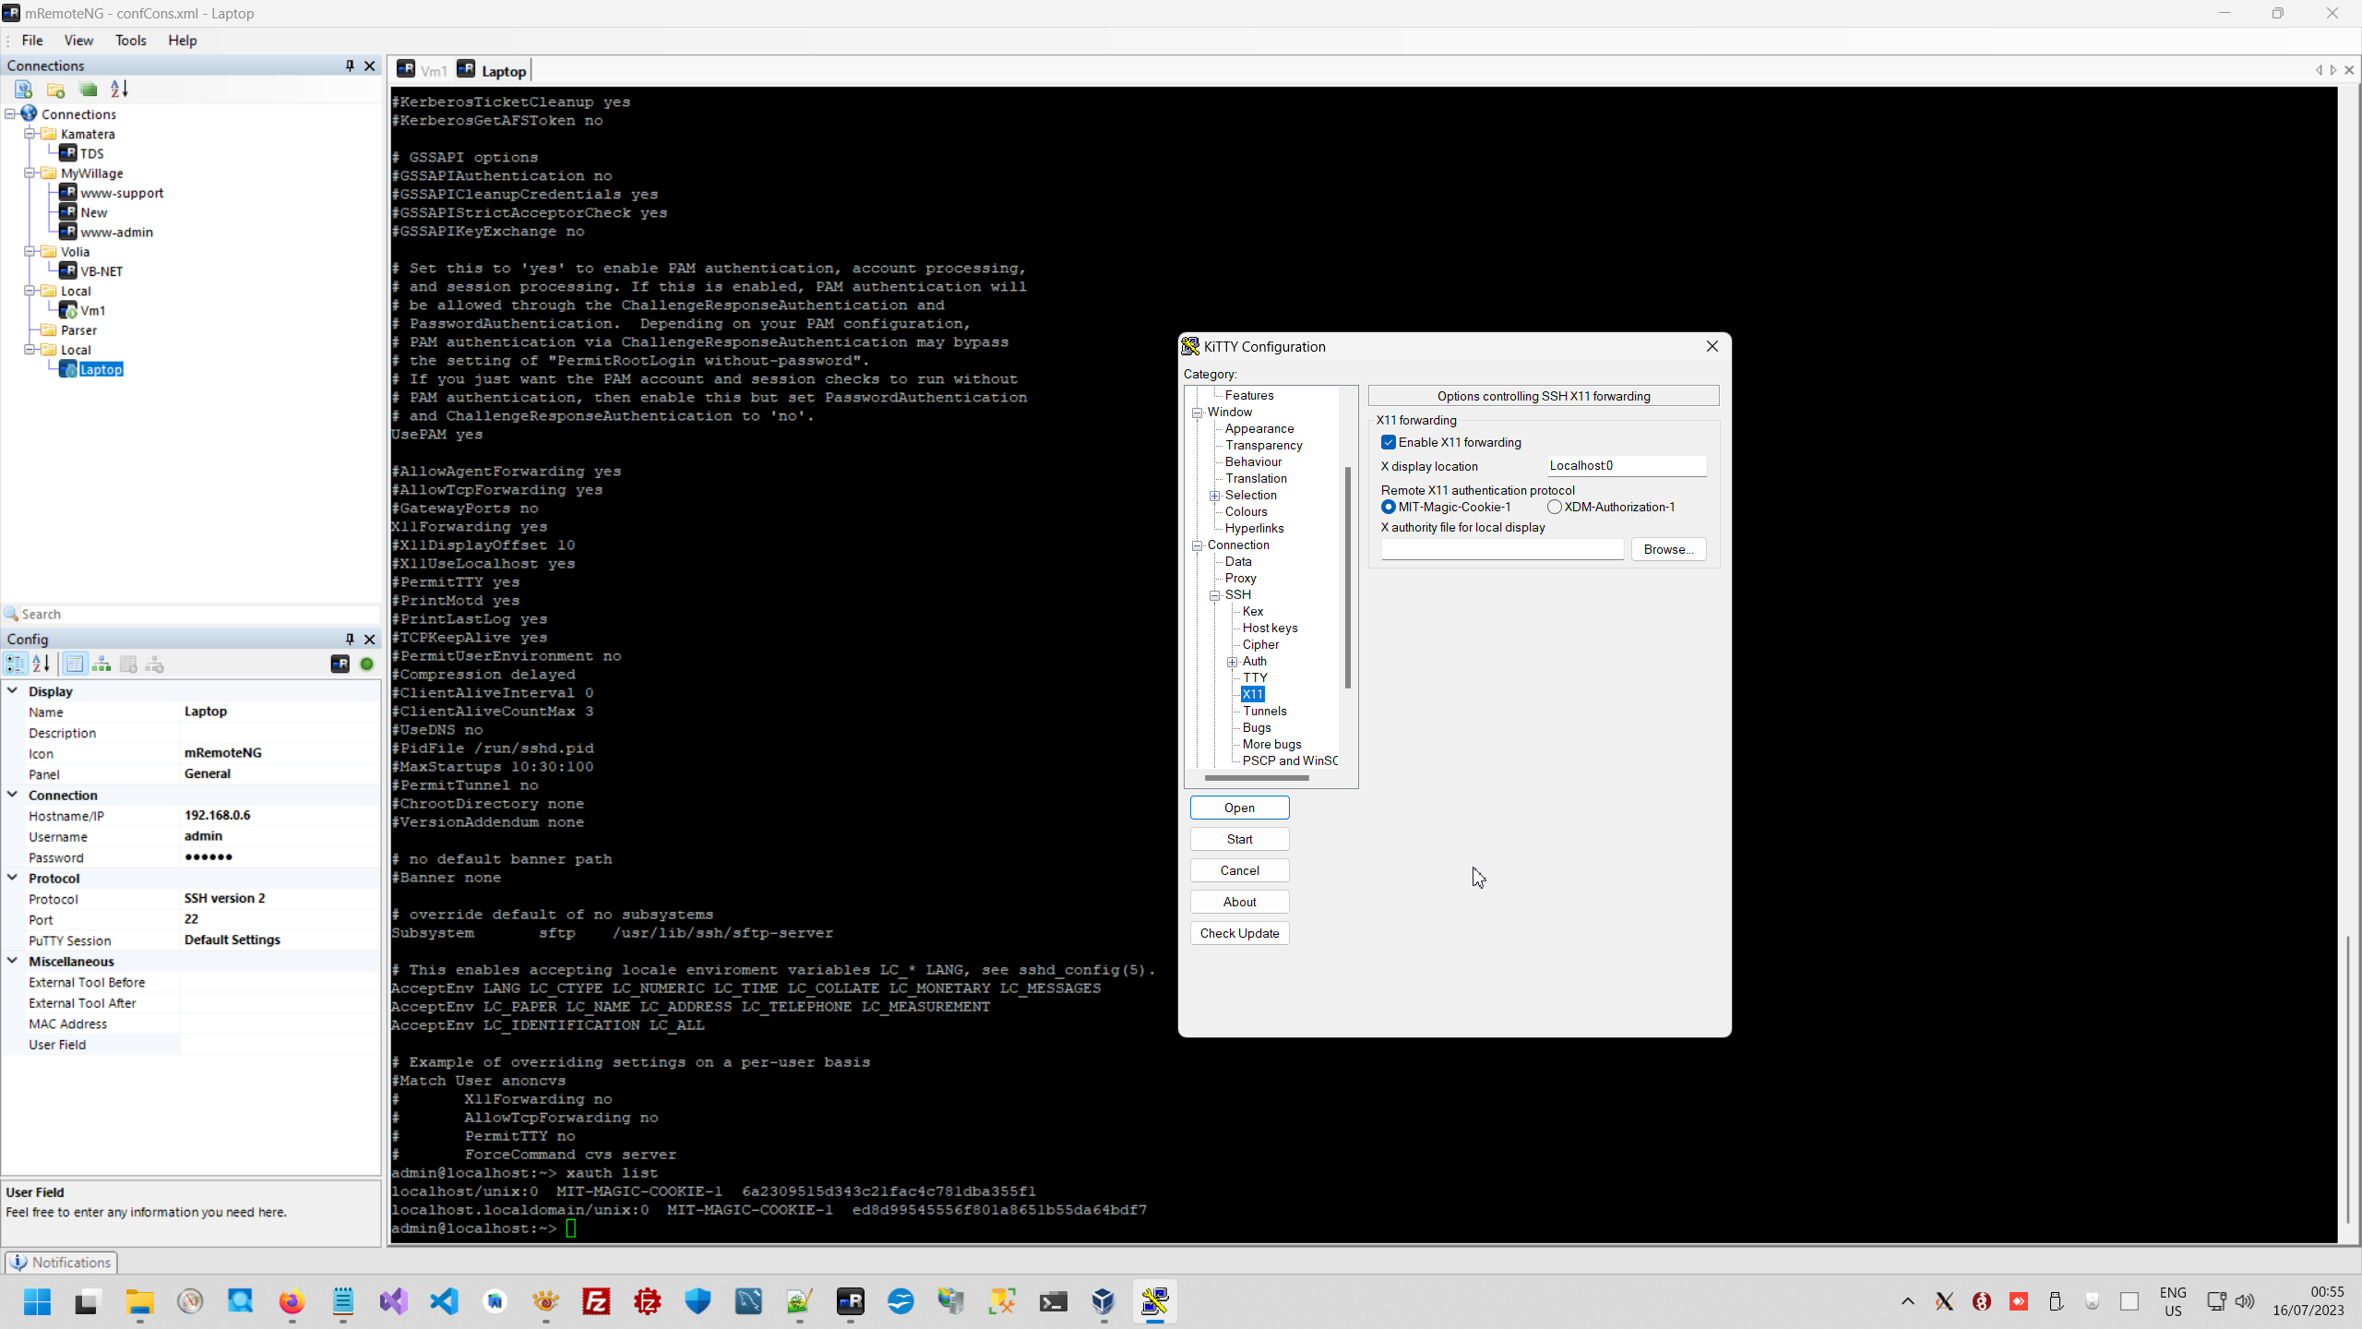Click the New Connection toolbar icon

pos(24,90)
